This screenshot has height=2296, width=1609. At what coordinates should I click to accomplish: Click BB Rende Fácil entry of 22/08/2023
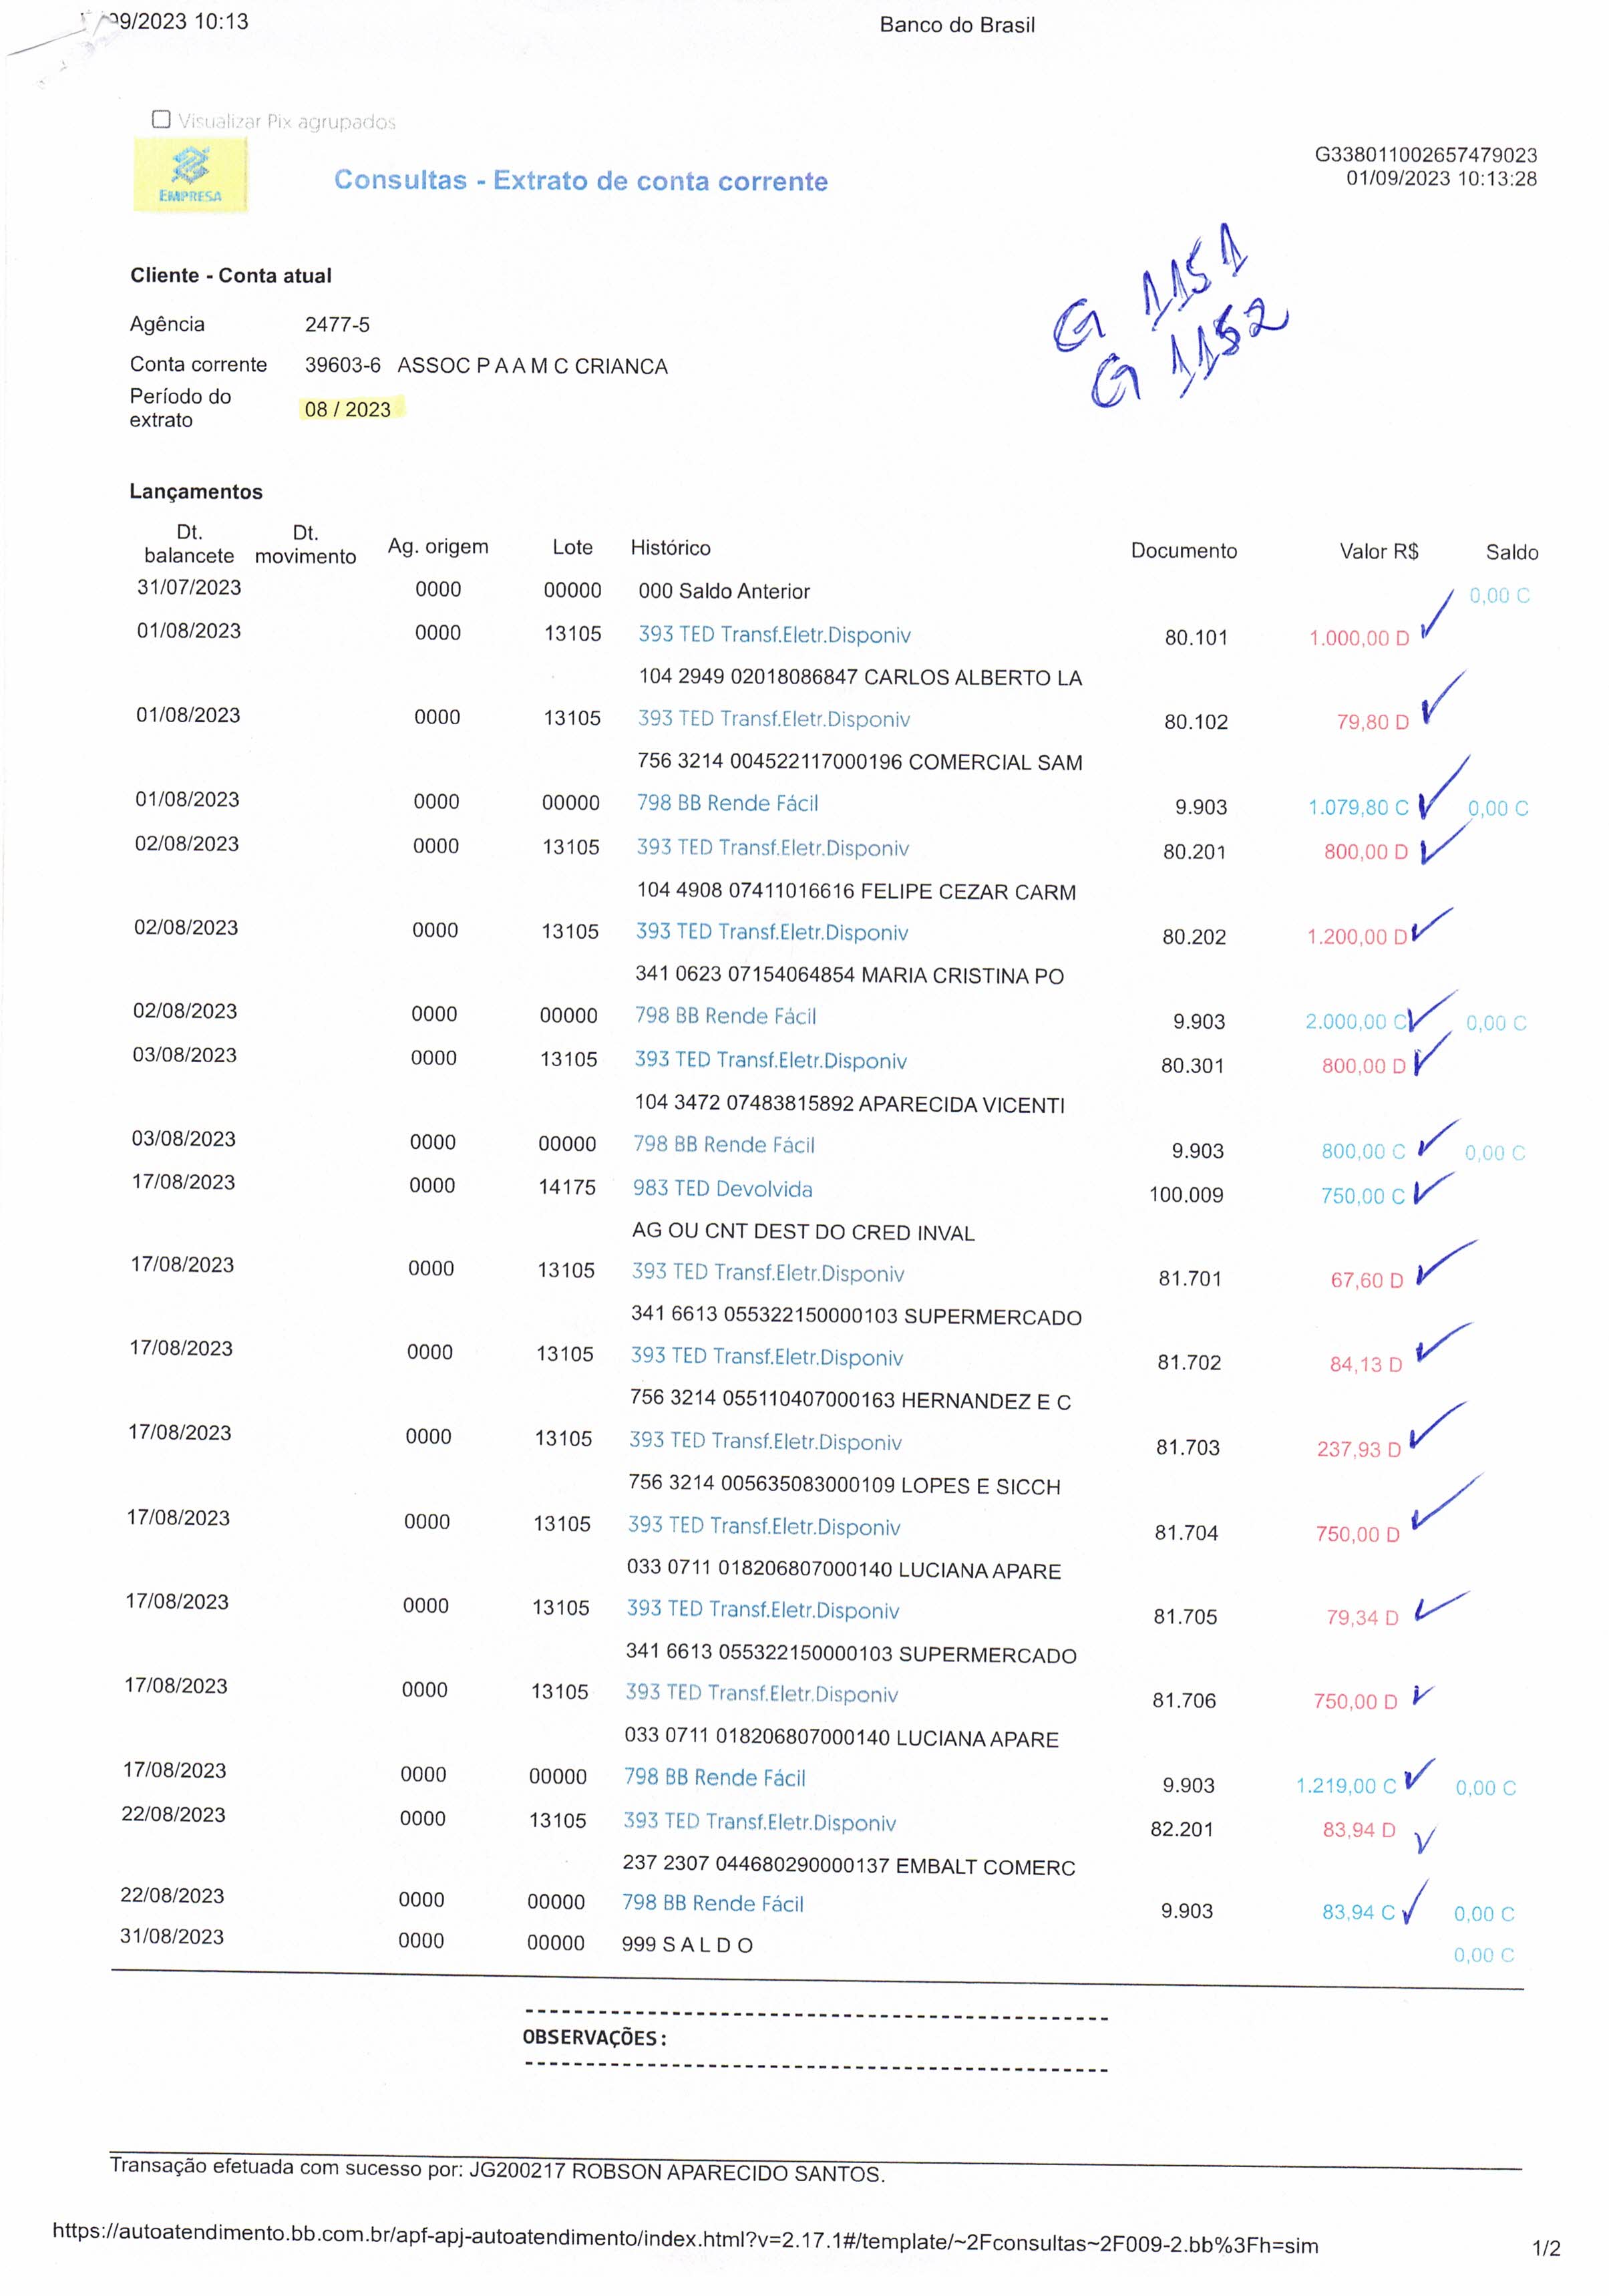(712, 1903)
